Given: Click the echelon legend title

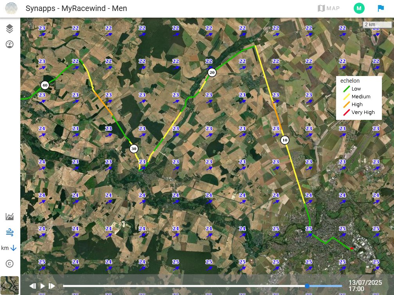Looking at the screenshot, I should 350,81.
